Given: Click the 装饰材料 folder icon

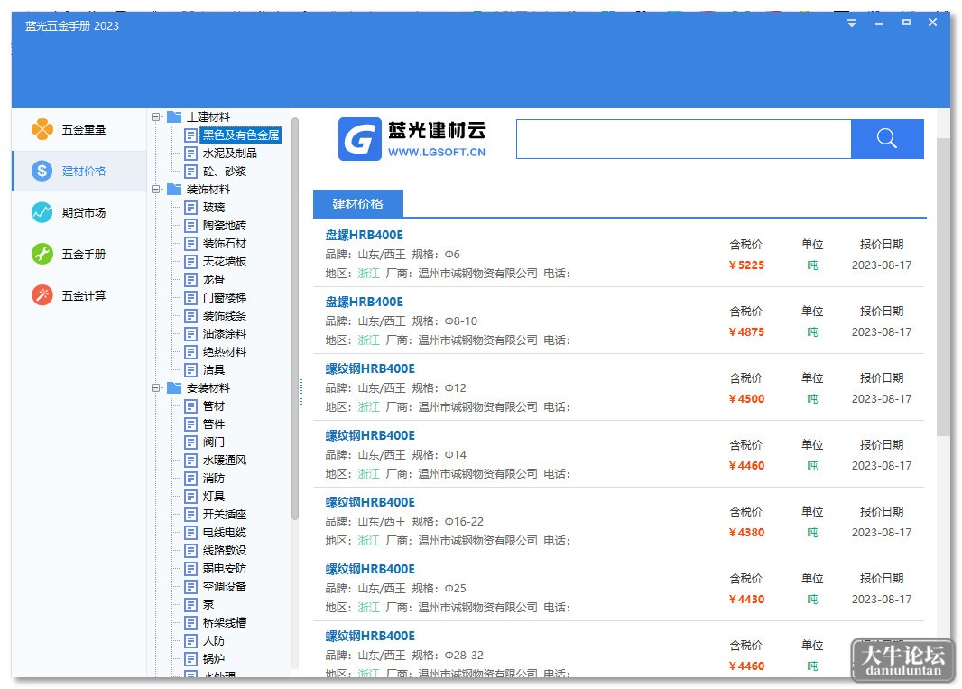Looking at the screenshot, I should (x=174, y=189).
